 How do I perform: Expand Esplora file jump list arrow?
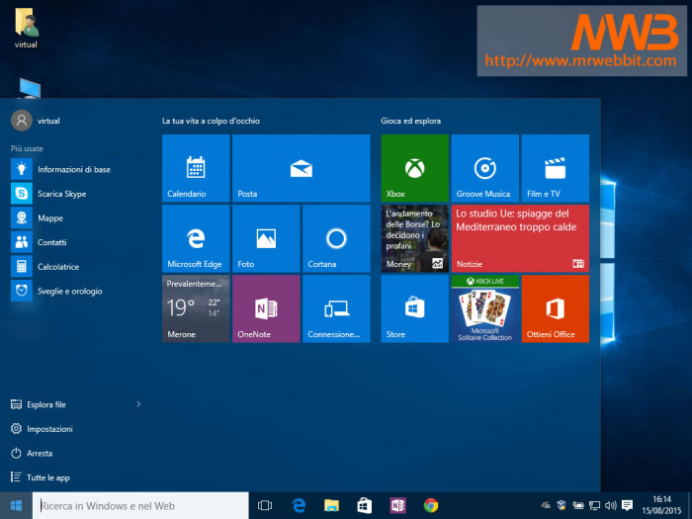[138, 404]
